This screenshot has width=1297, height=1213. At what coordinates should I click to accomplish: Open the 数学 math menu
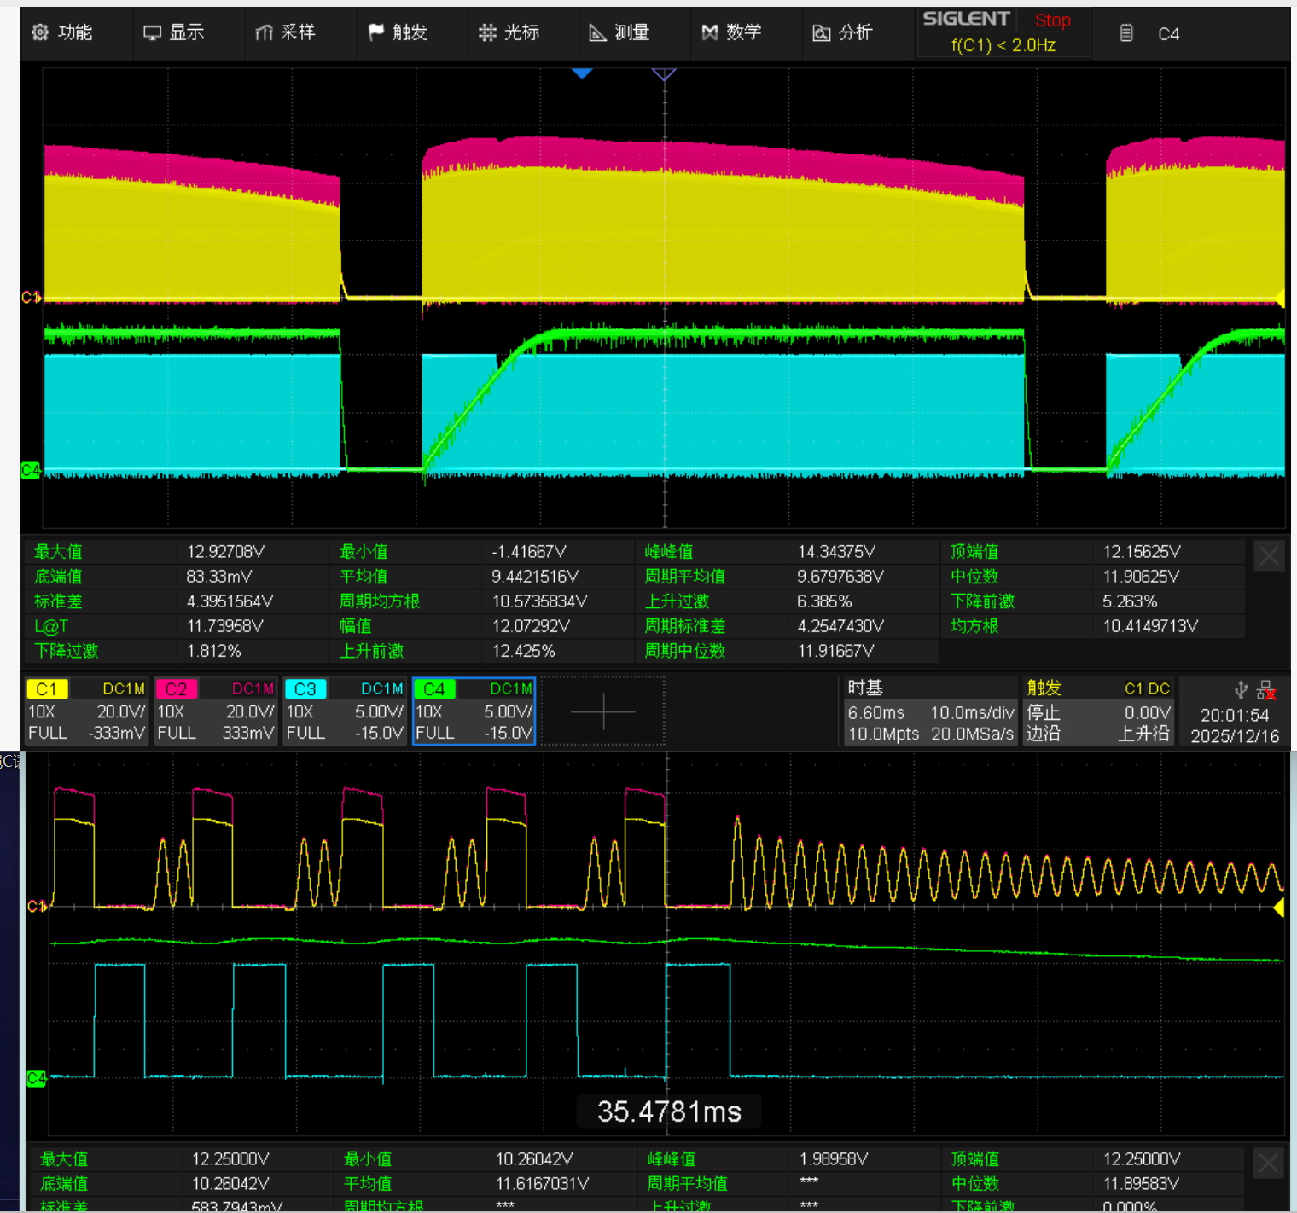pos(731,32)
